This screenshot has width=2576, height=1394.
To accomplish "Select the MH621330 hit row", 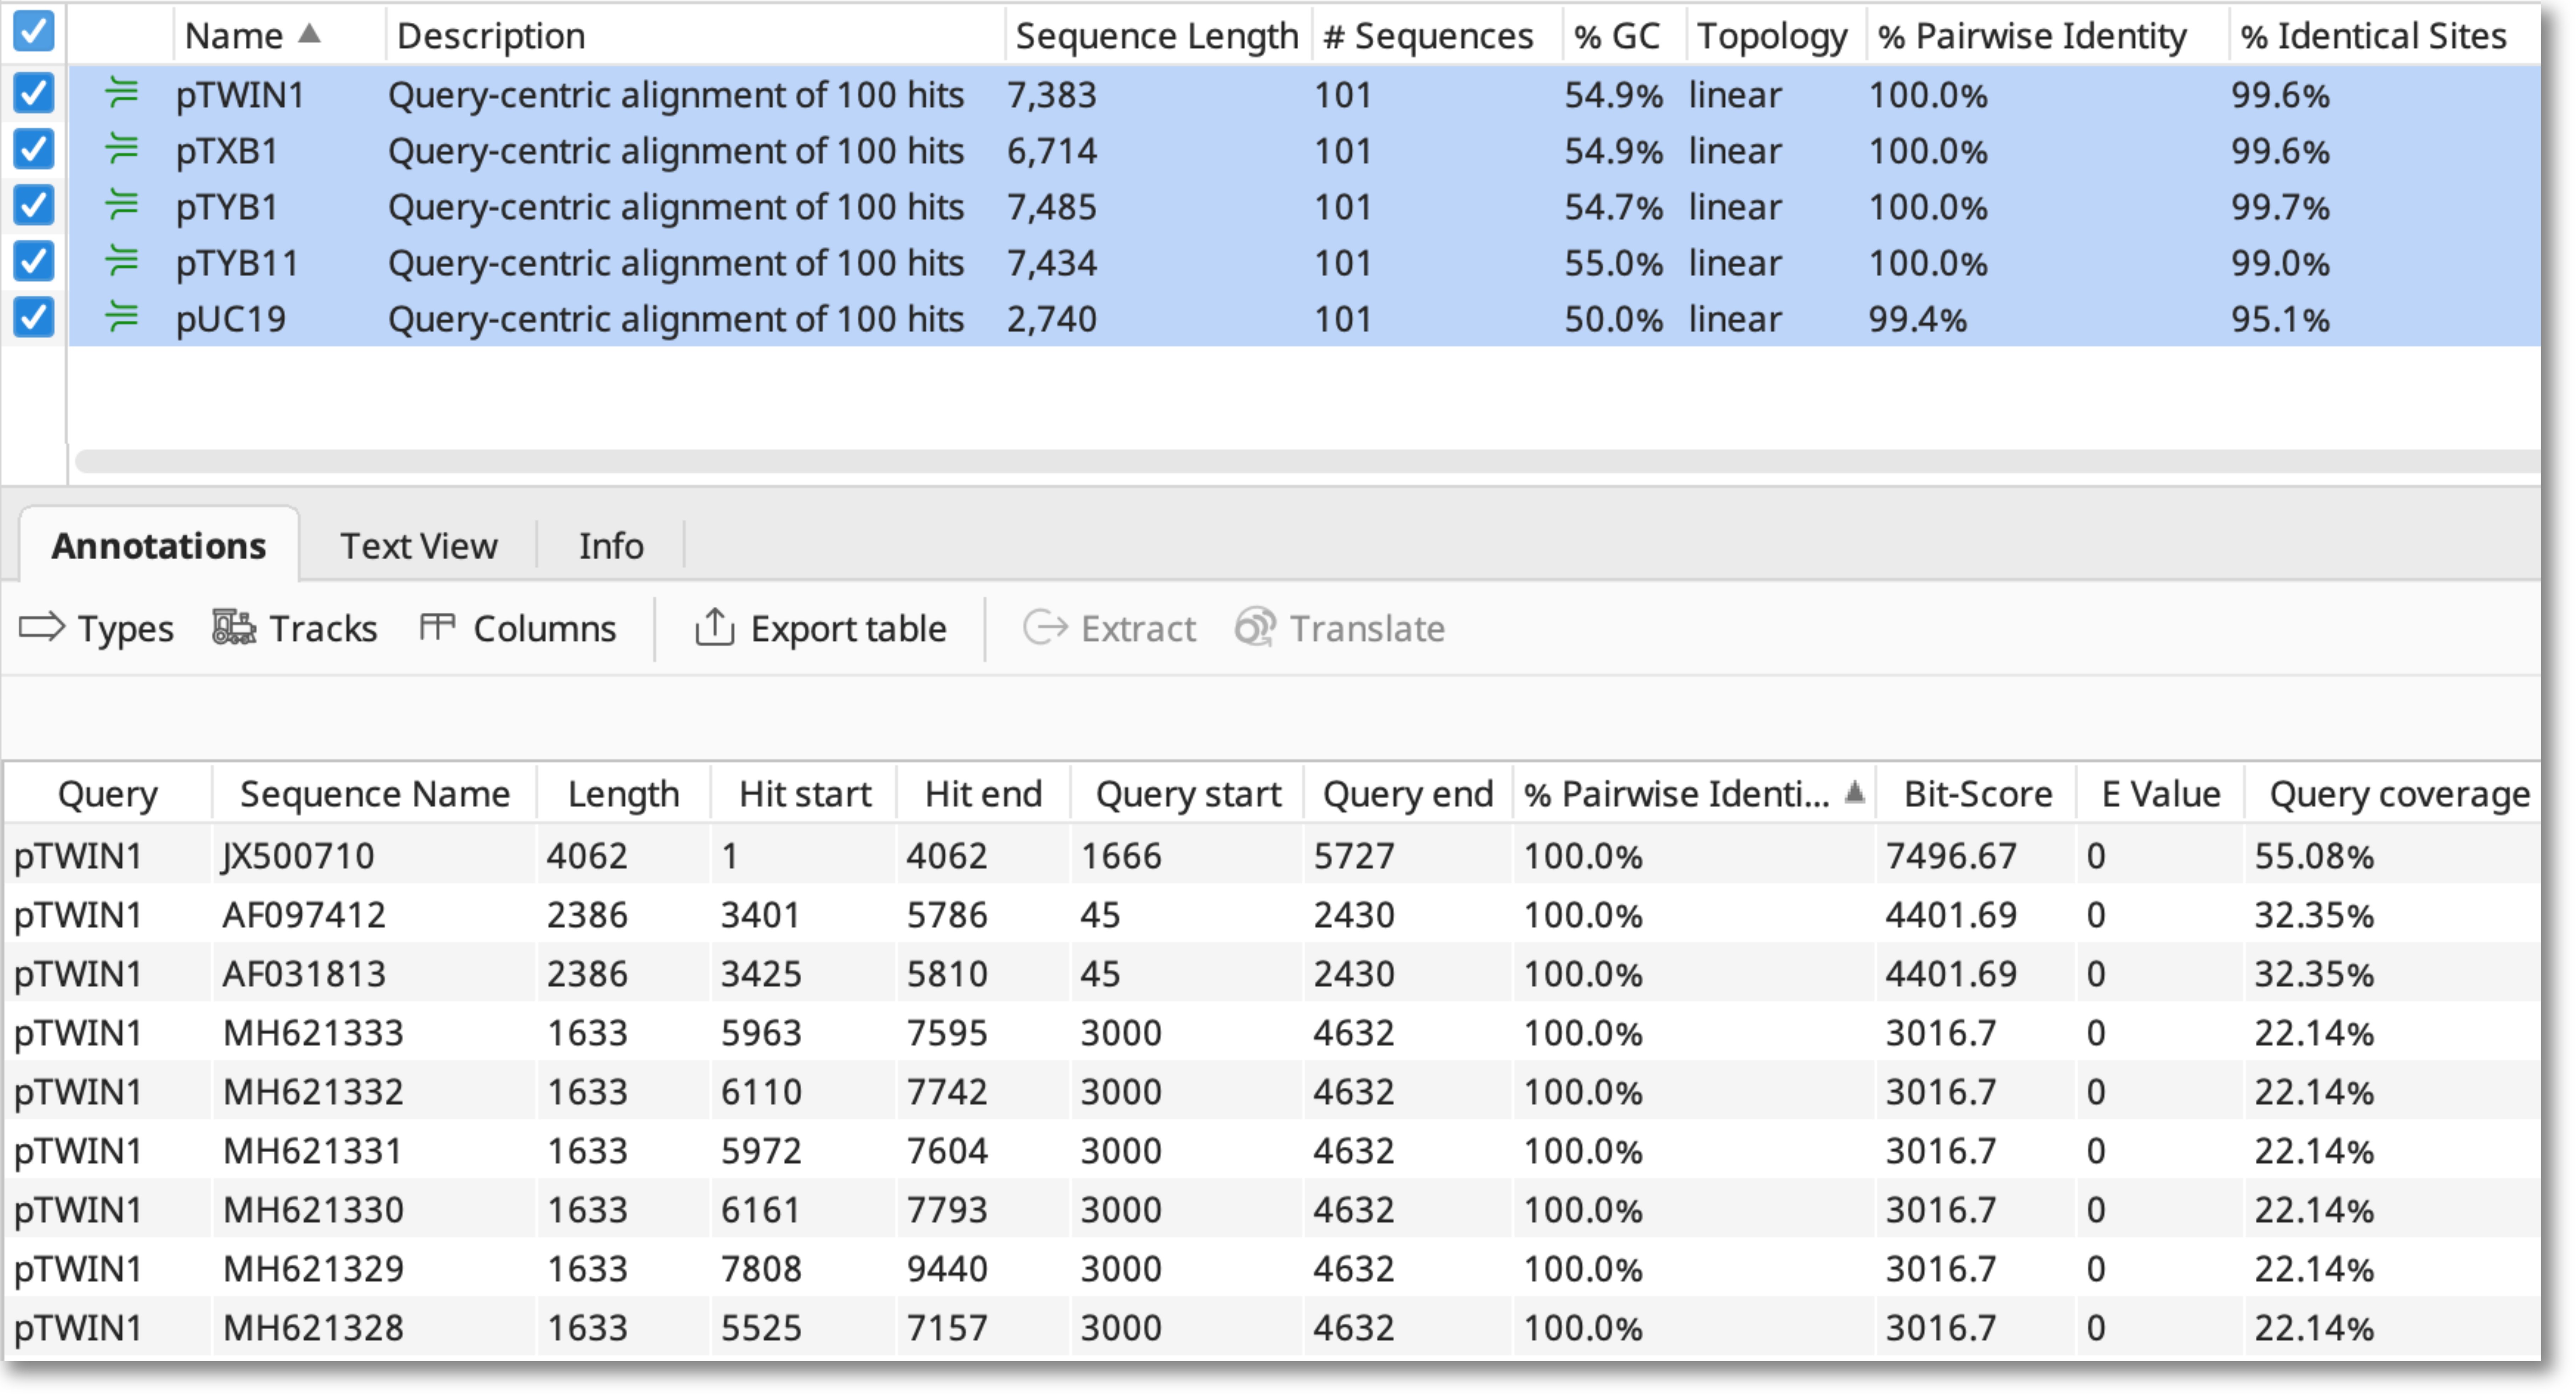I will [1272, 1210].
